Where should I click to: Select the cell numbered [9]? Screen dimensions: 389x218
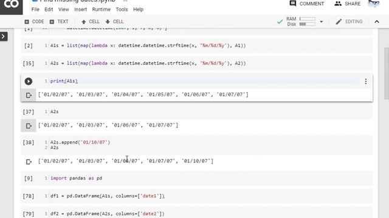coord(29,179)
